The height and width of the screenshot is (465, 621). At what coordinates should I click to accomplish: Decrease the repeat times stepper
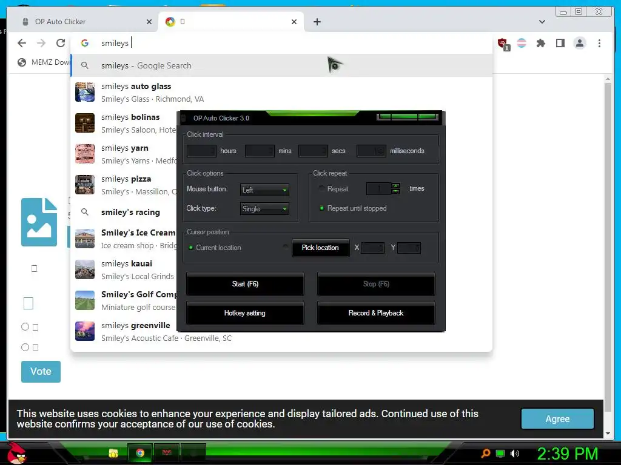pyautogui.click(x=395, y=191)
